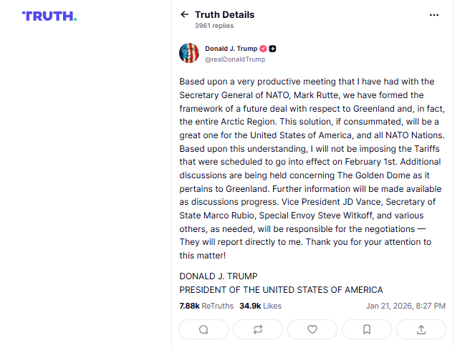Viewport: 465px width, 348px height.
Task: Open the Donald J. Trump display name link
Action: click(231, 49)
